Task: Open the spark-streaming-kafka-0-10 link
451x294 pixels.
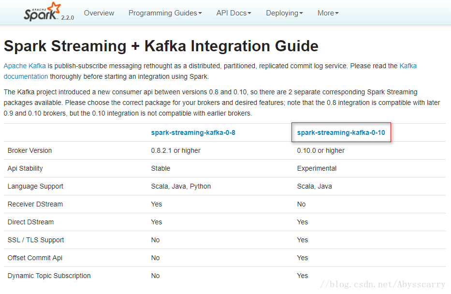Action: [x=341, y=132]
